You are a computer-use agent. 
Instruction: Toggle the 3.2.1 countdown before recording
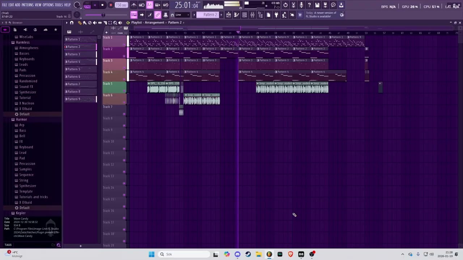[x=149, y=5]
